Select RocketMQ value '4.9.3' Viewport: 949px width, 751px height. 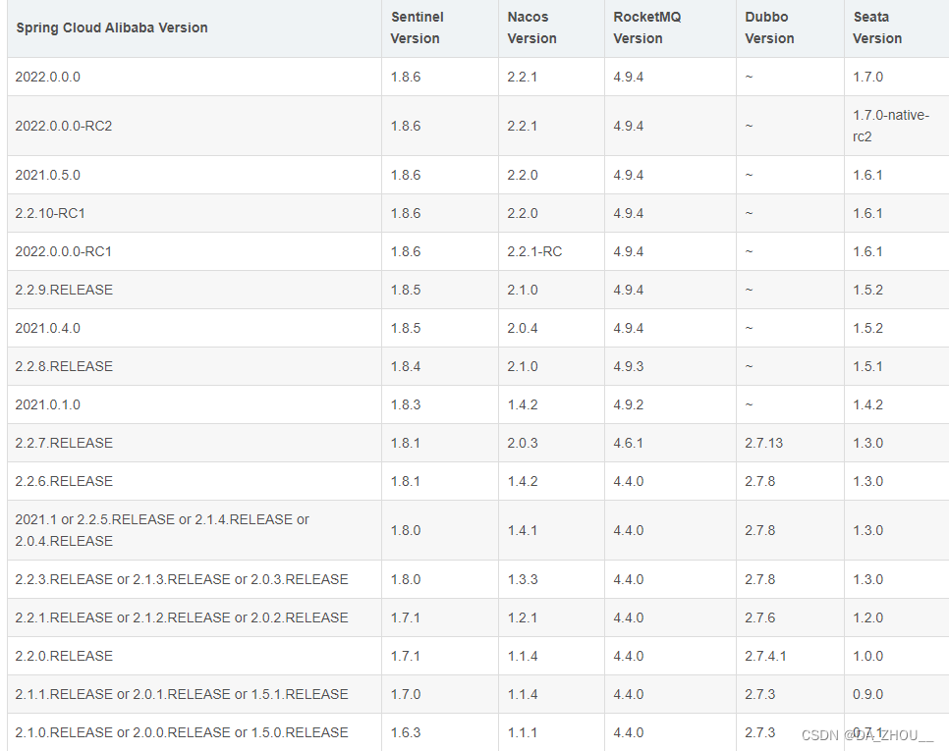[x=628, y=366]
